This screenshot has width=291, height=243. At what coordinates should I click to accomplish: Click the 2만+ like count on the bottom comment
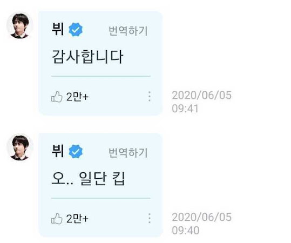pos(77,219)
